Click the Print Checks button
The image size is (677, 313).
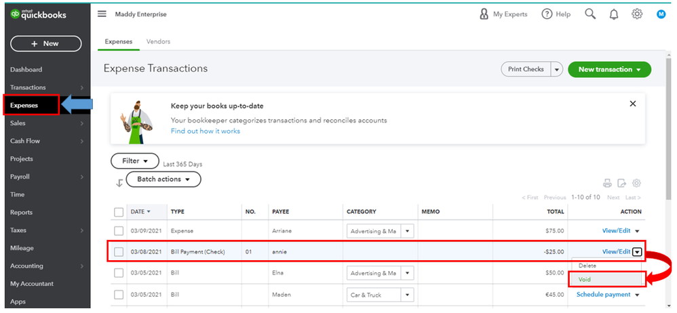(526, 69)
